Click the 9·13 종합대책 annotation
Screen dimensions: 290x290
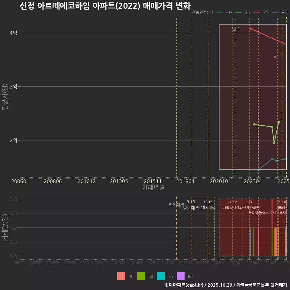(x=191, y=205)
